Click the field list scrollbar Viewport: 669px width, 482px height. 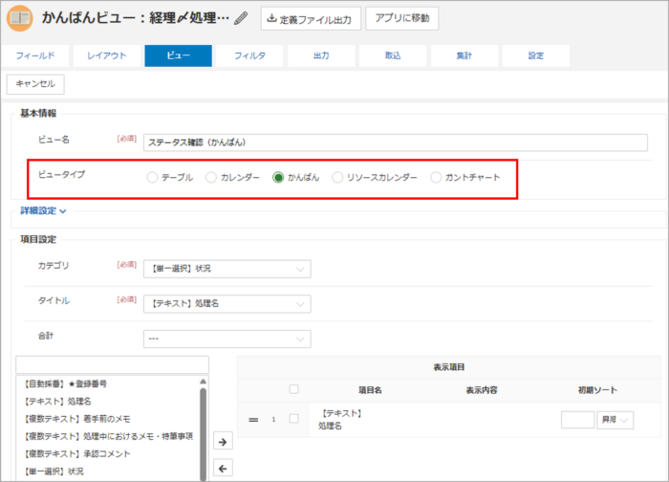pos(203,433)
